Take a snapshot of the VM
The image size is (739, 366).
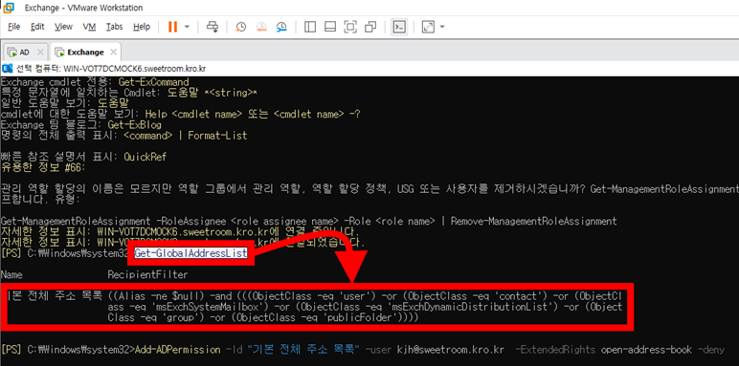pos(241,27)
